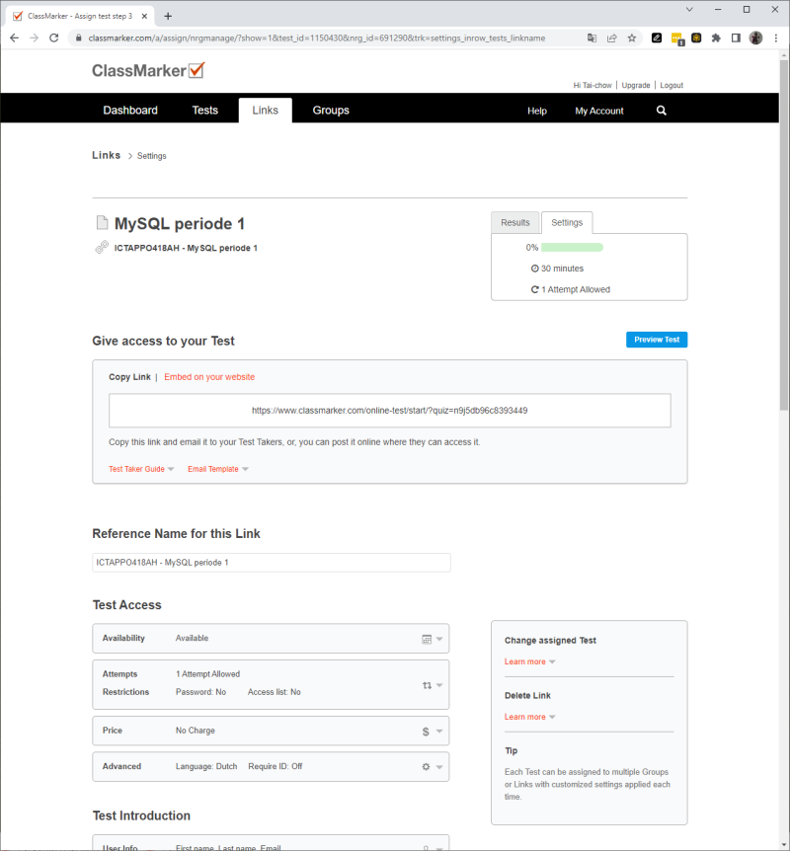Open the search magnifier in navigation bar

click(661, 111)
